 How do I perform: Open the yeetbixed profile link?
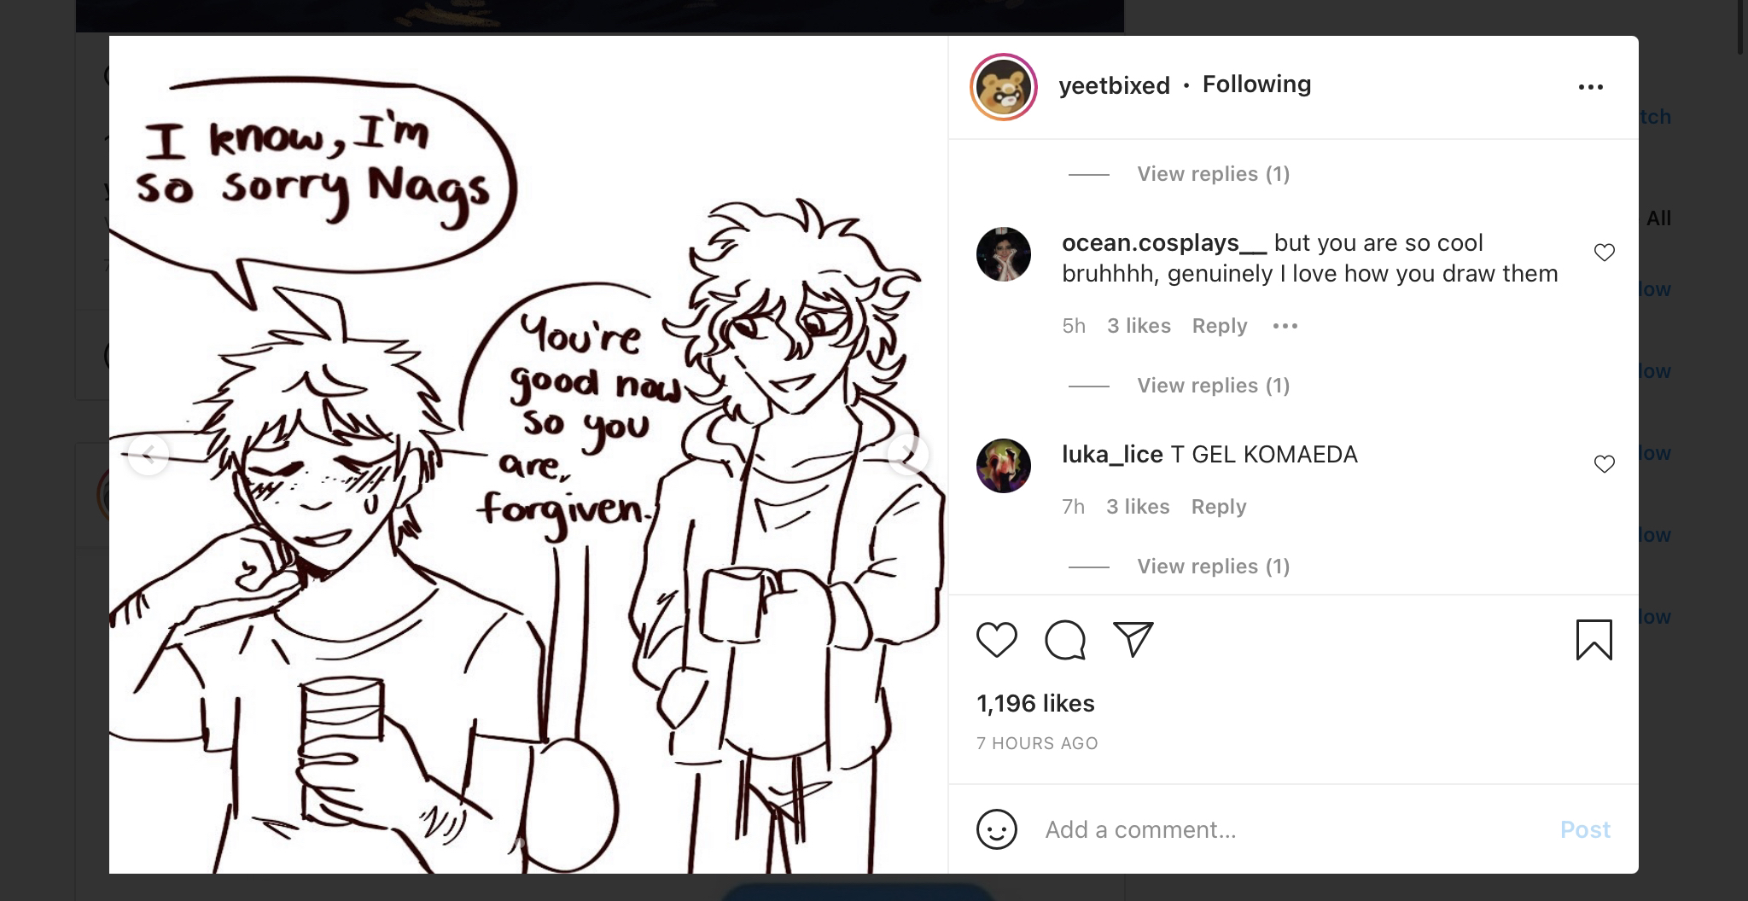tap(1114, 85)
